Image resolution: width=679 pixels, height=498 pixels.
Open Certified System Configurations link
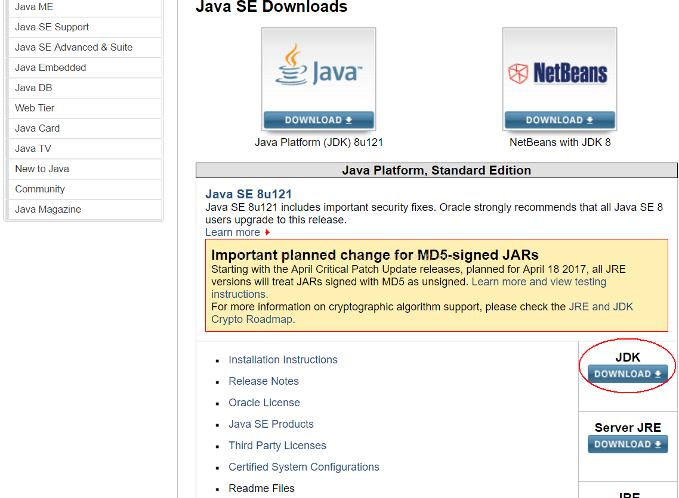click(304, 467)
